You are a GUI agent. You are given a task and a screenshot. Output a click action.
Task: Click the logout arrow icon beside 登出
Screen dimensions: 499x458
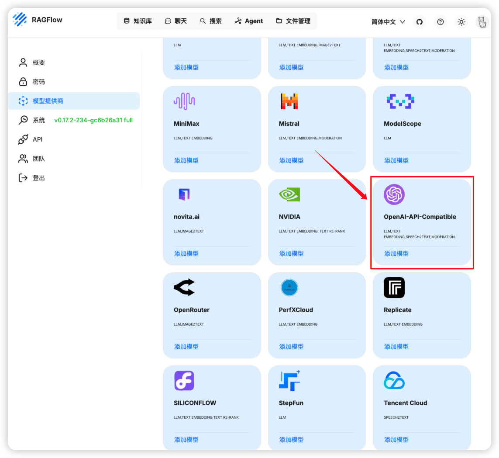[23, 178]
